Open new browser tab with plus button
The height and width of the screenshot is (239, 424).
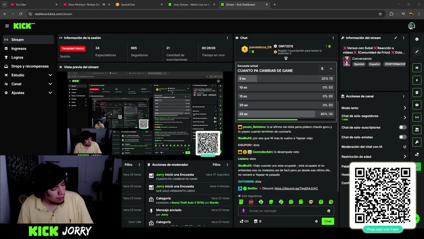(275, 5)
